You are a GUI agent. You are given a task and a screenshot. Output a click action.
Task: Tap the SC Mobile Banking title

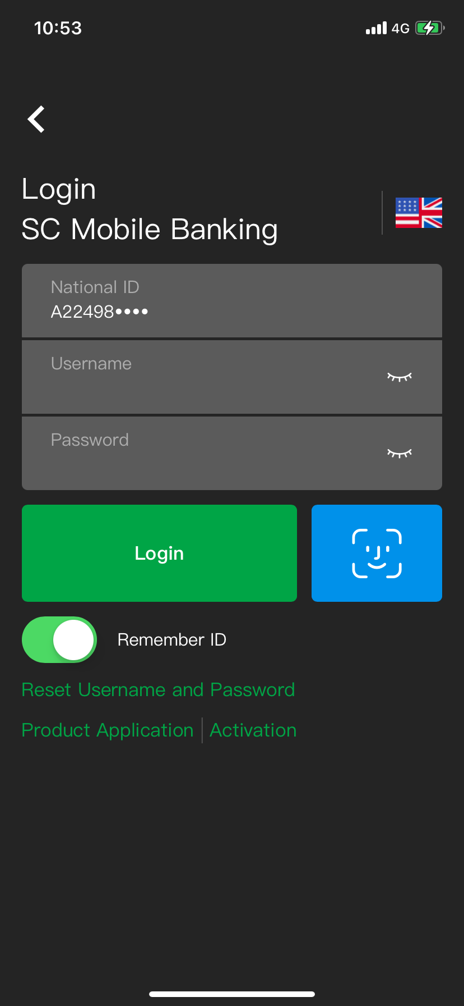(150, 230)
